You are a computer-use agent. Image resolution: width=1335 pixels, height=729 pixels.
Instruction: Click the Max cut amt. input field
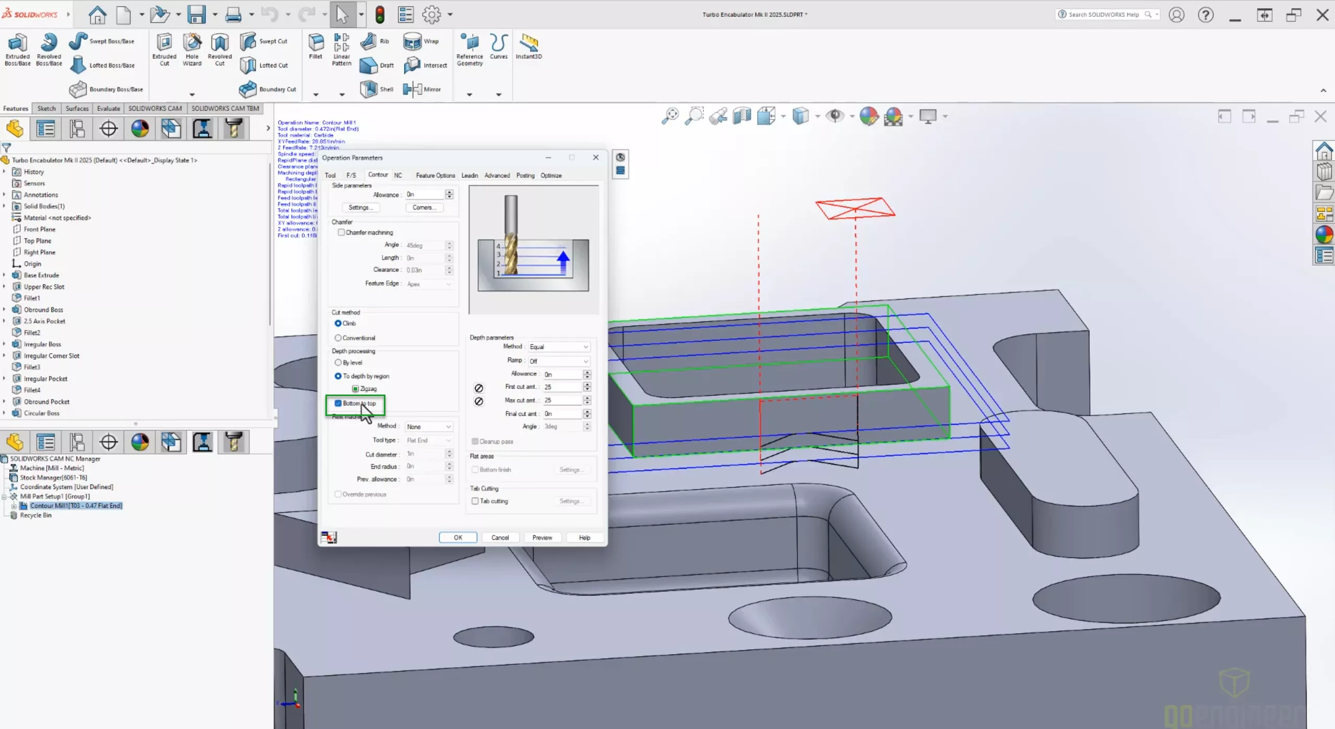[562, 400]
